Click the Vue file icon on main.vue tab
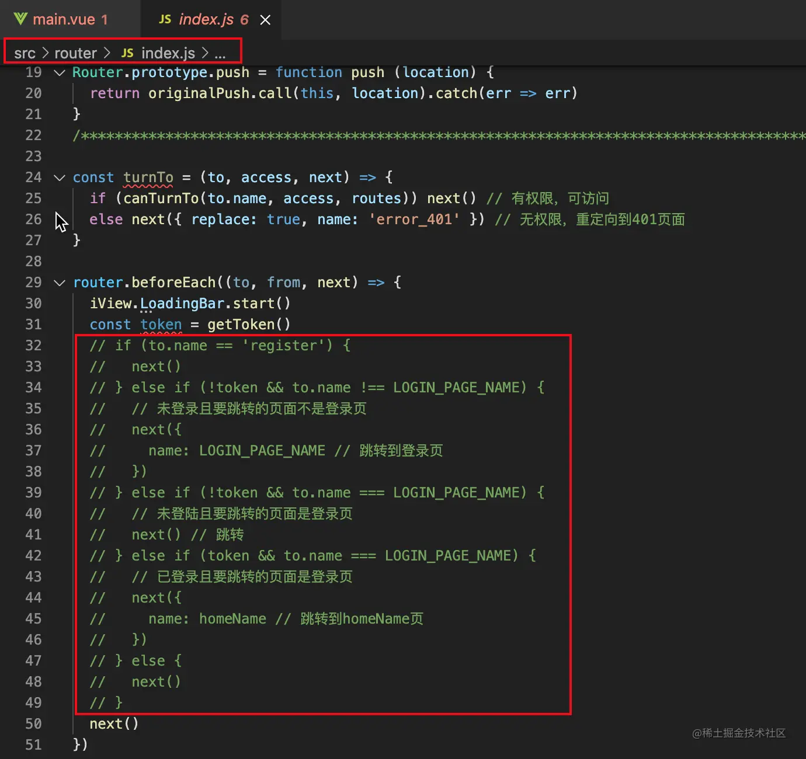 (20, 19)
